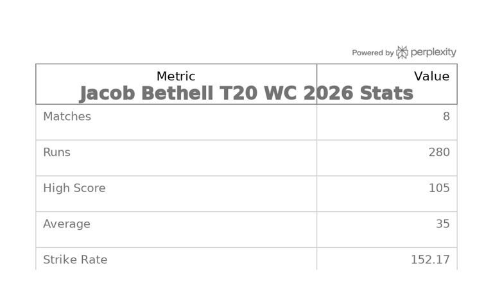Select the High Score row label
The image size is (493, 298).
click(74, 189)
